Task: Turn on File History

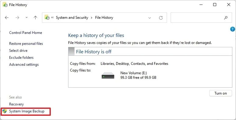Action: tap(220, 93)
